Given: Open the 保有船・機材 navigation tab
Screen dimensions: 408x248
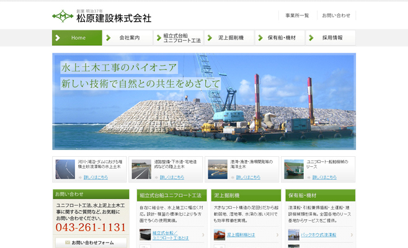Looking at the screenshot, I should pyautogui.click(x=280, y=38).
